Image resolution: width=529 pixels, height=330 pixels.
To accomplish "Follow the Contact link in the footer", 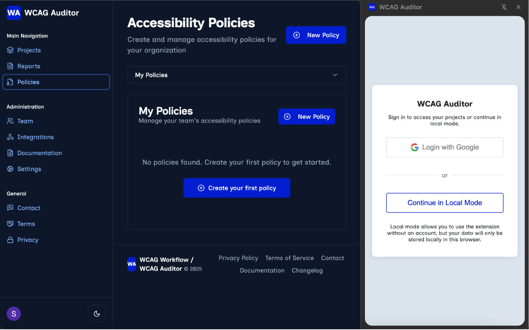I will click(x=333, y=258).
